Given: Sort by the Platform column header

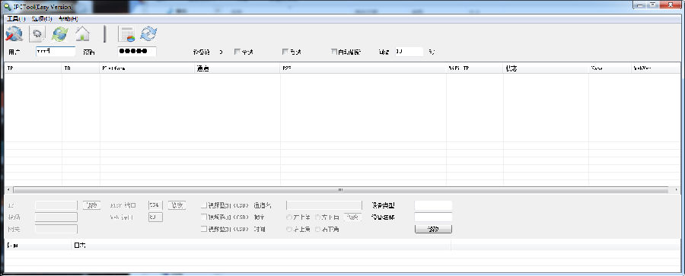Looking at the screenshot, I should coord(147,68).
